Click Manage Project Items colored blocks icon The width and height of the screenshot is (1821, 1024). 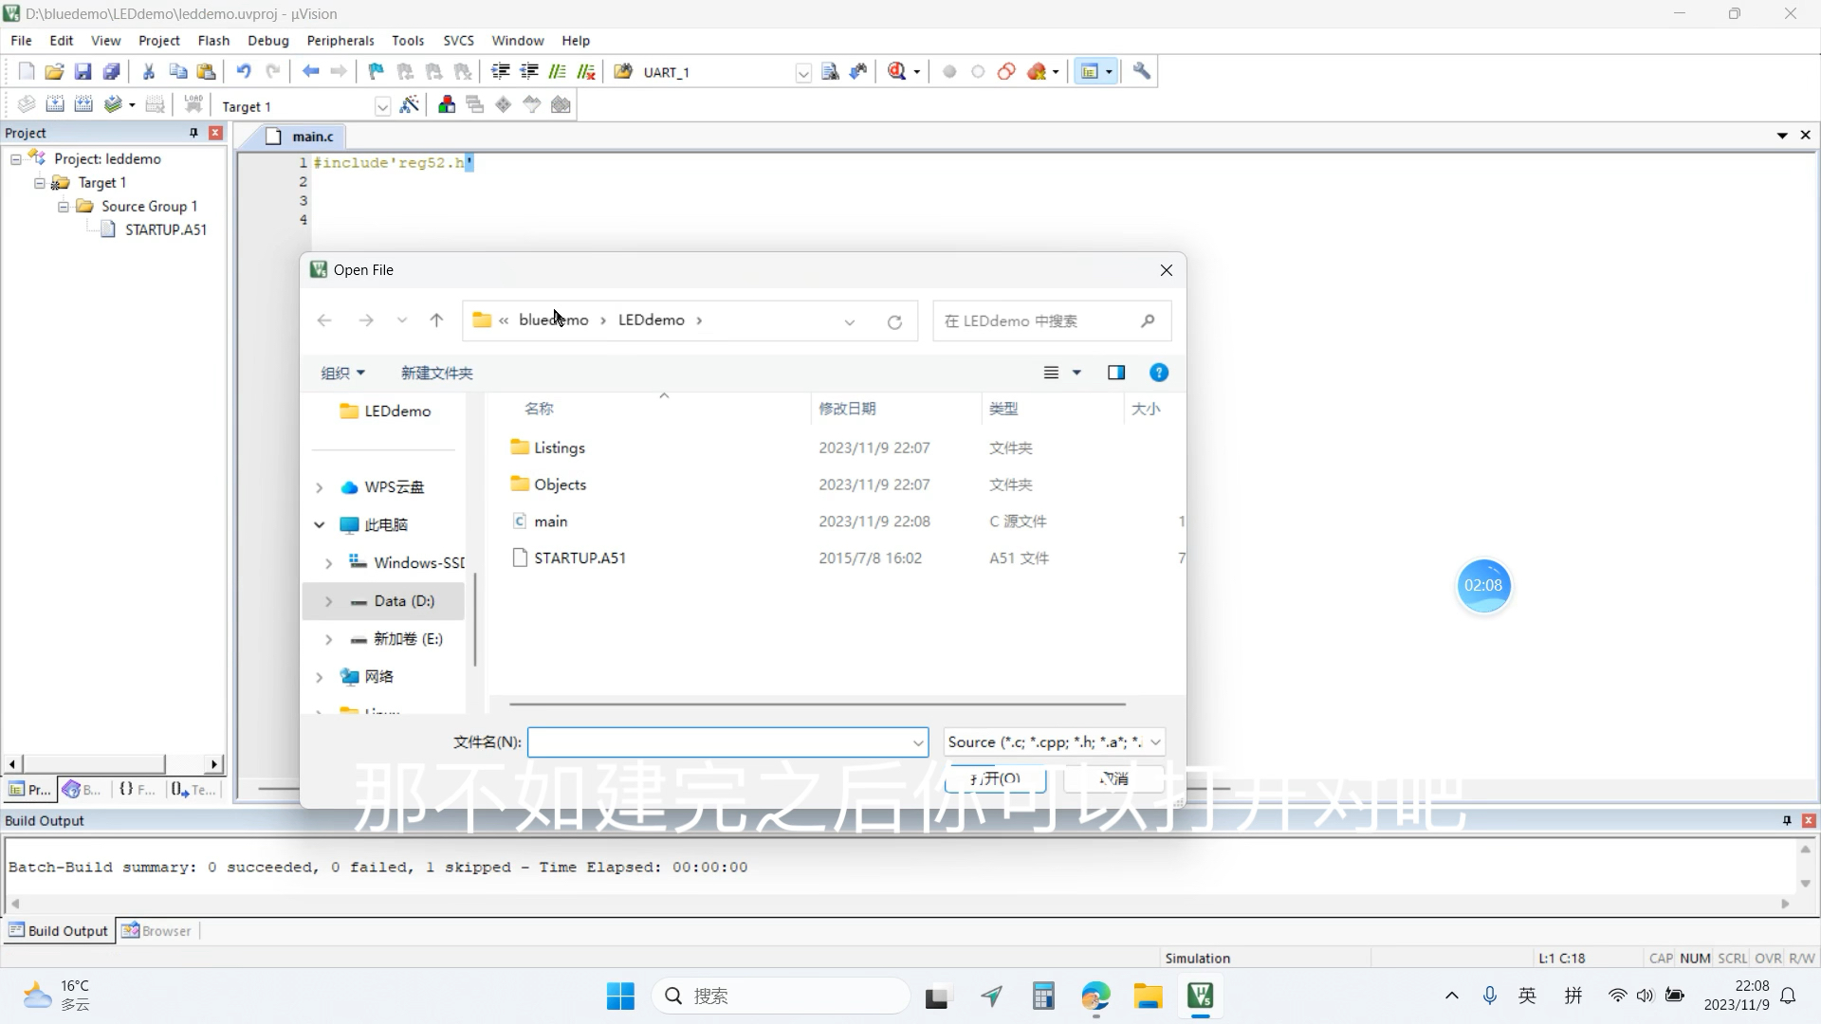click(x=447, y=105)
